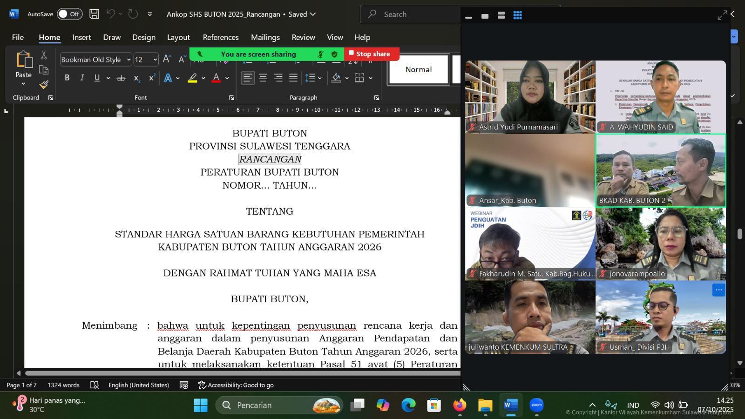
Task: Open the References tab
Action: point(220,37)
